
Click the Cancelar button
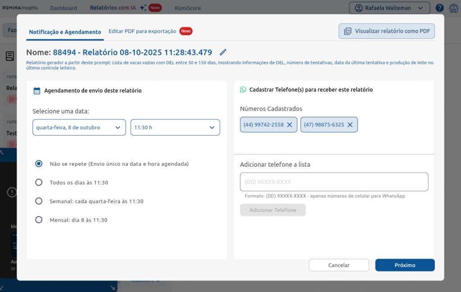(339, 265)
